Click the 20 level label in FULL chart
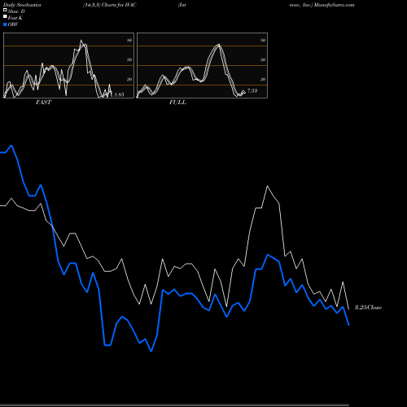 [263, 79]
